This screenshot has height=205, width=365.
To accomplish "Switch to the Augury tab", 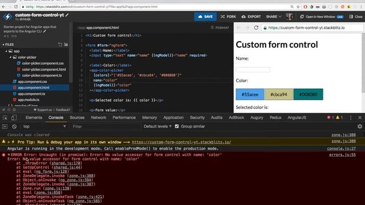I will (x=257, y=118).
